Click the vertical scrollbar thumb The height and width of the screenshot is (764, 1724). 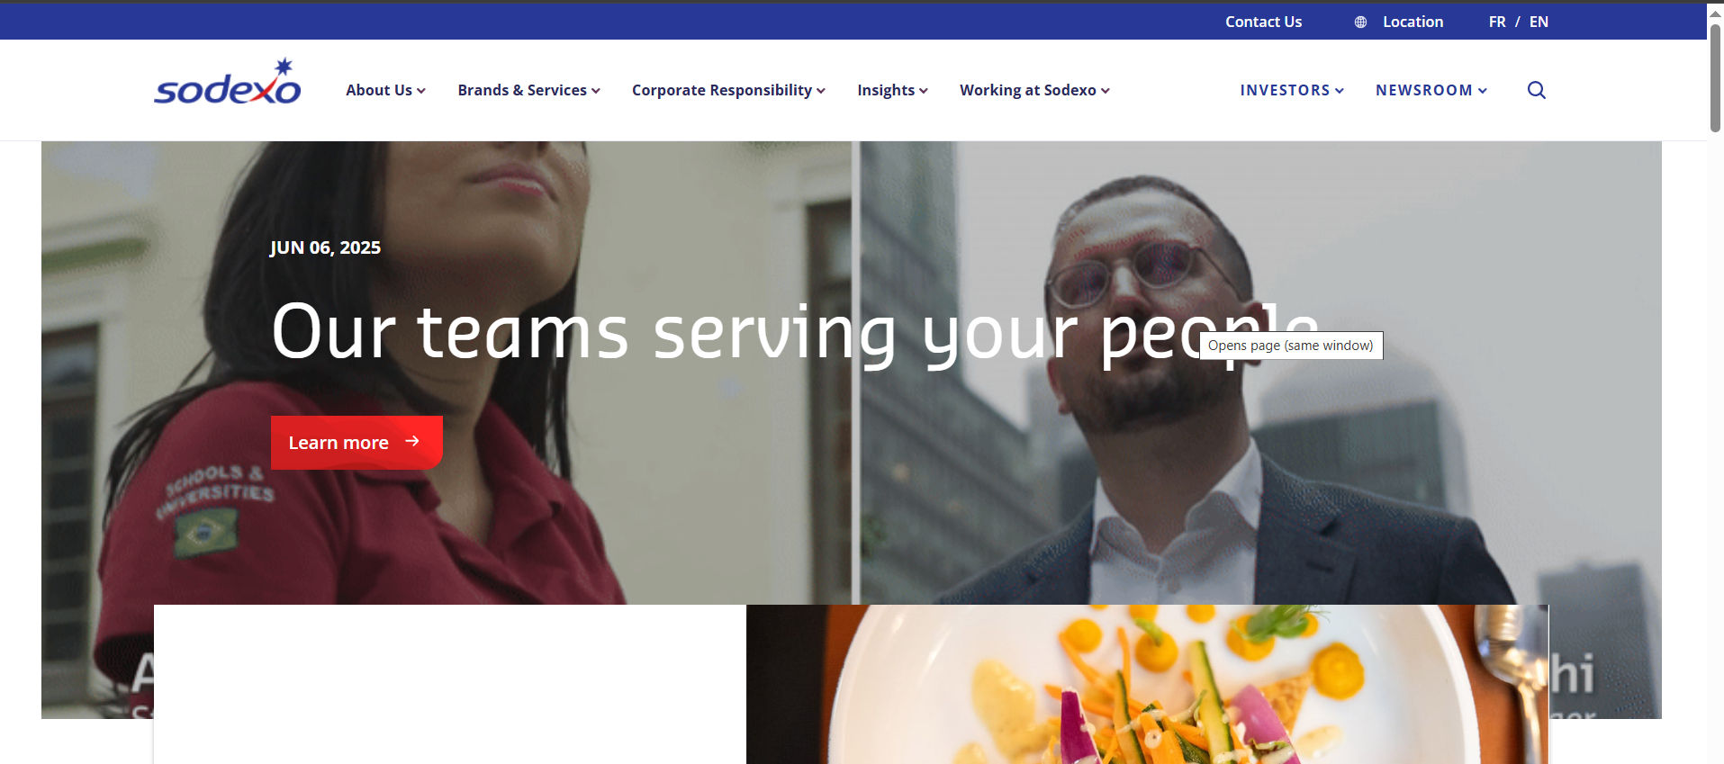pos(1715,78)
